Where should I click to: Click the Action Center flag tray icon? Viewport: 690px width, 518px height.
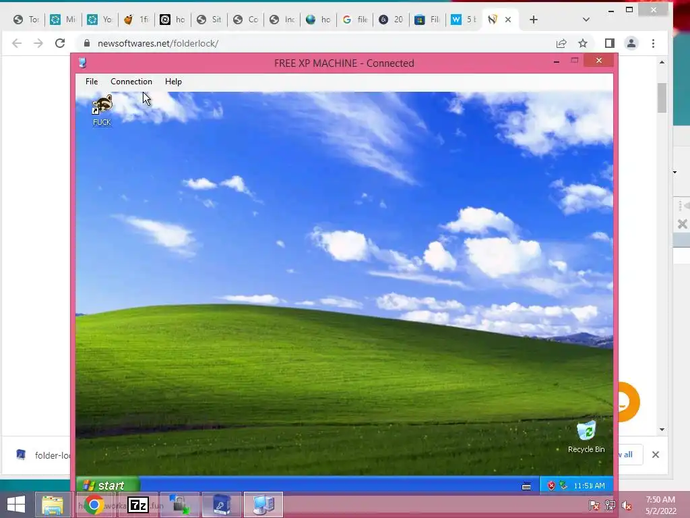click(x=594, y=506)
